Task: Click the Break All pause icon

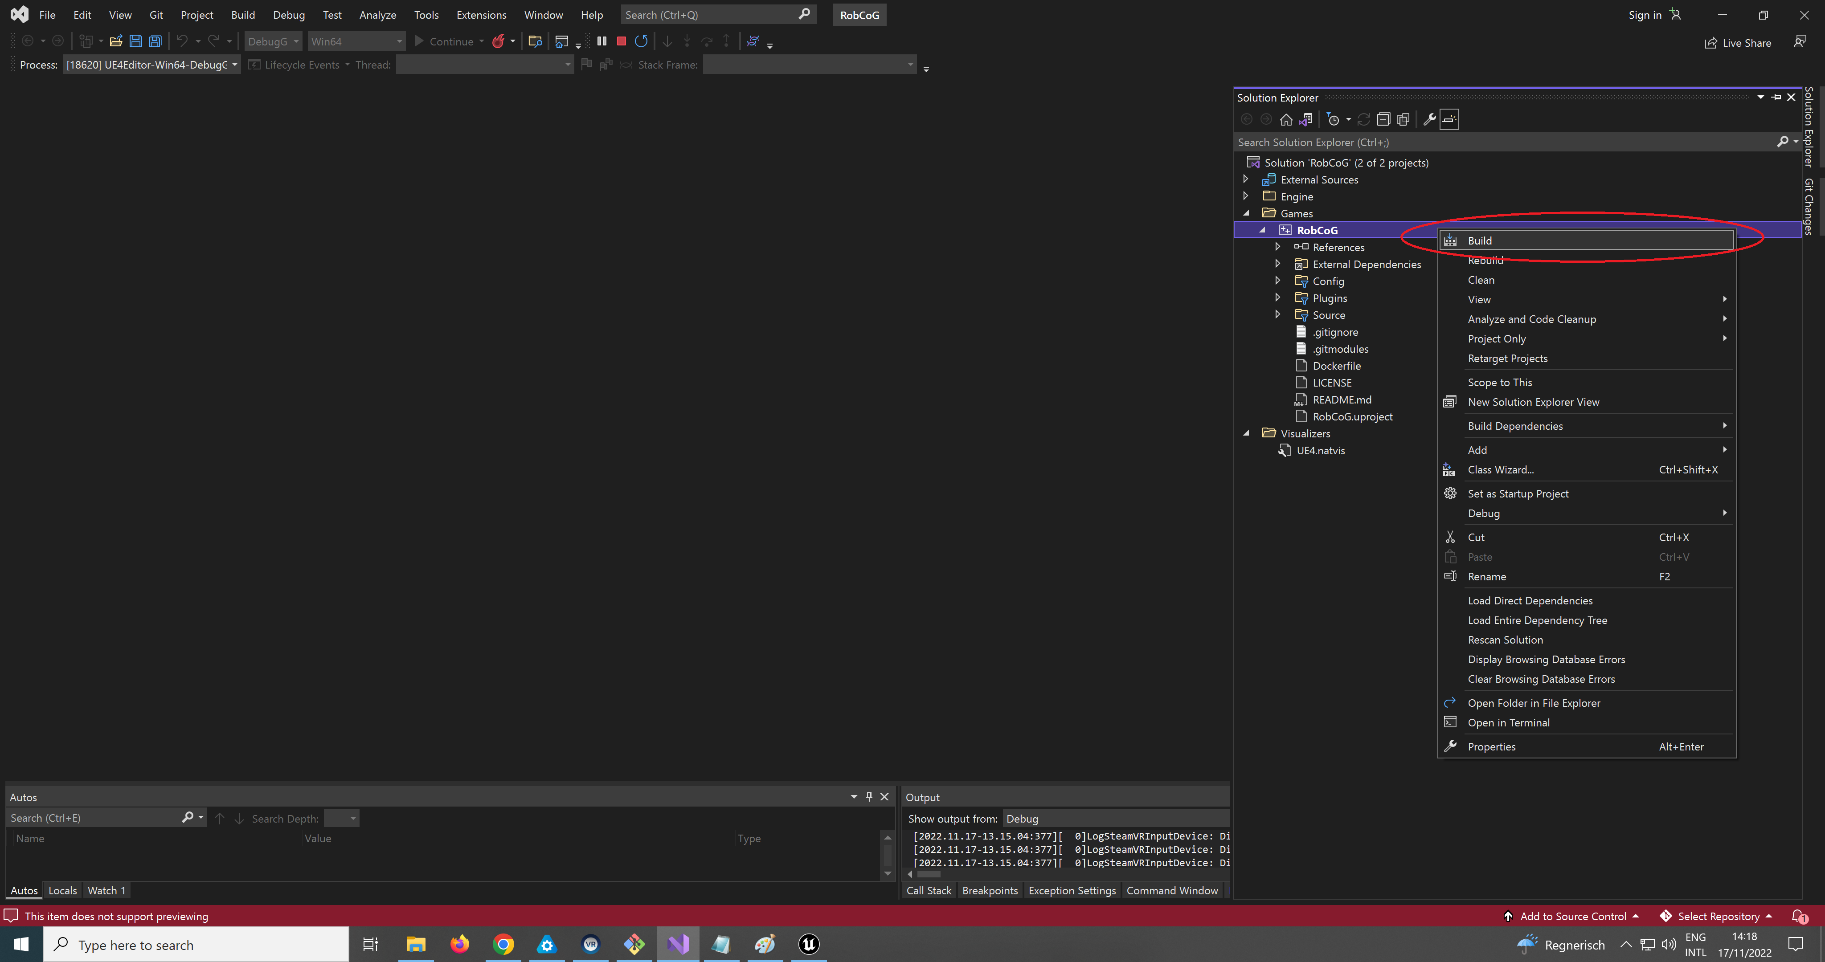Action: click(602, 41)
